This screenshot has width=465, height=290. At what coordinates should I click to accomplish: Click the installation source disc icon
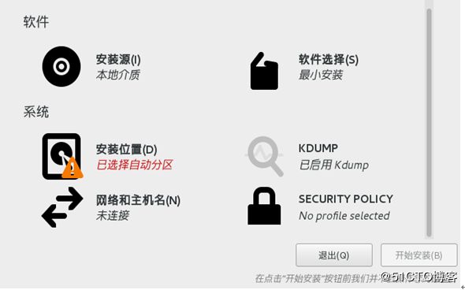click(x=61, y=66)
